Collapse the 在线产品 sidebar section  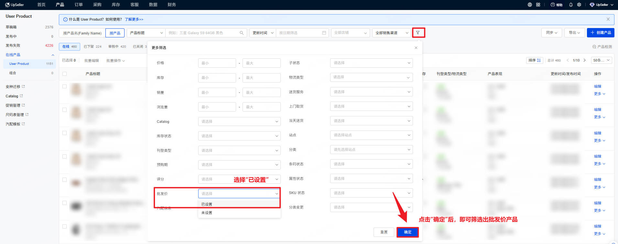(53, 55)
